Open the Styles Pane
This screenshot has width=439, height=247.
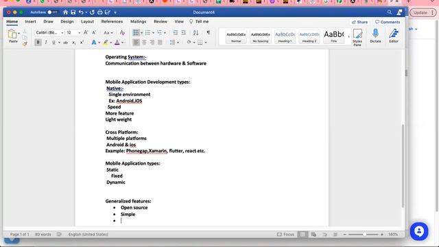point(357,38)
